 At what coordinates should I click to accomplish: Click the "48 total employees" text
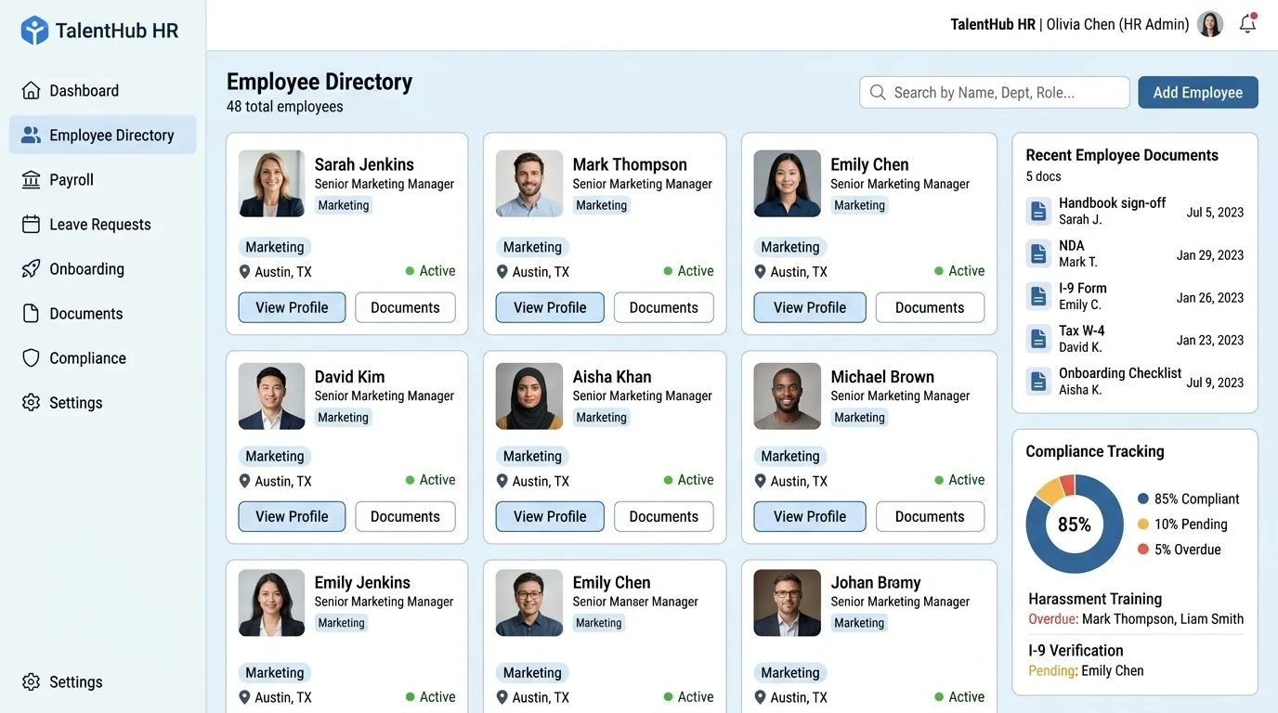click(x=285, y=107)
